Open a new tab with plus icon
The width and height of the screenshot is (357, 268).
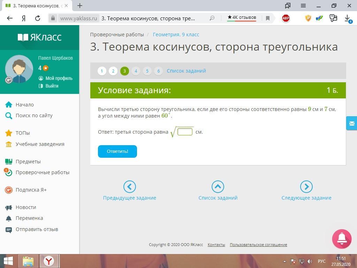click(x=80, y=6)
